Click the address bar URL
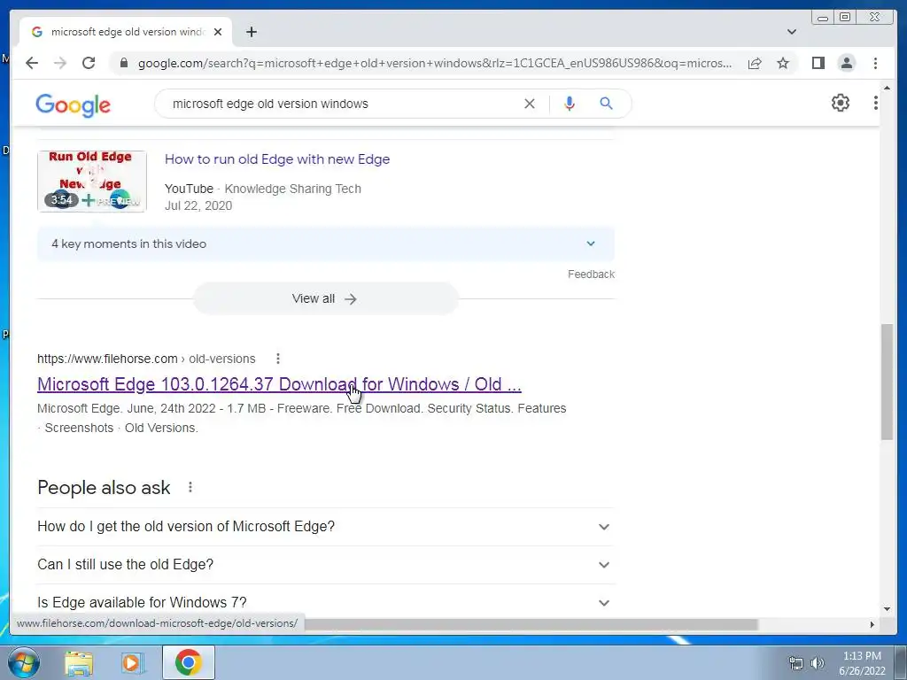 [434, 63]
